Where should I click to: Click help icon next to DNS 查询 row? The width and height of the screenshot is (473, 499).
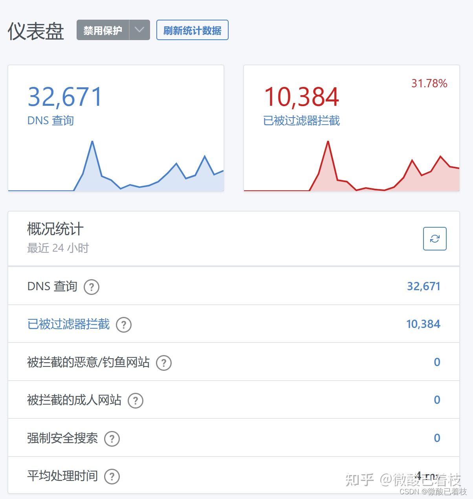tap(92, 287)
